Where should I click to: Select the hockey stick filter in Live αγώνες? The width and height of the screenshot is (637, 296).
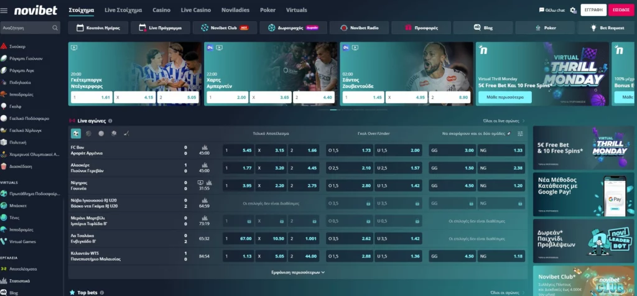tap(126, 133)
